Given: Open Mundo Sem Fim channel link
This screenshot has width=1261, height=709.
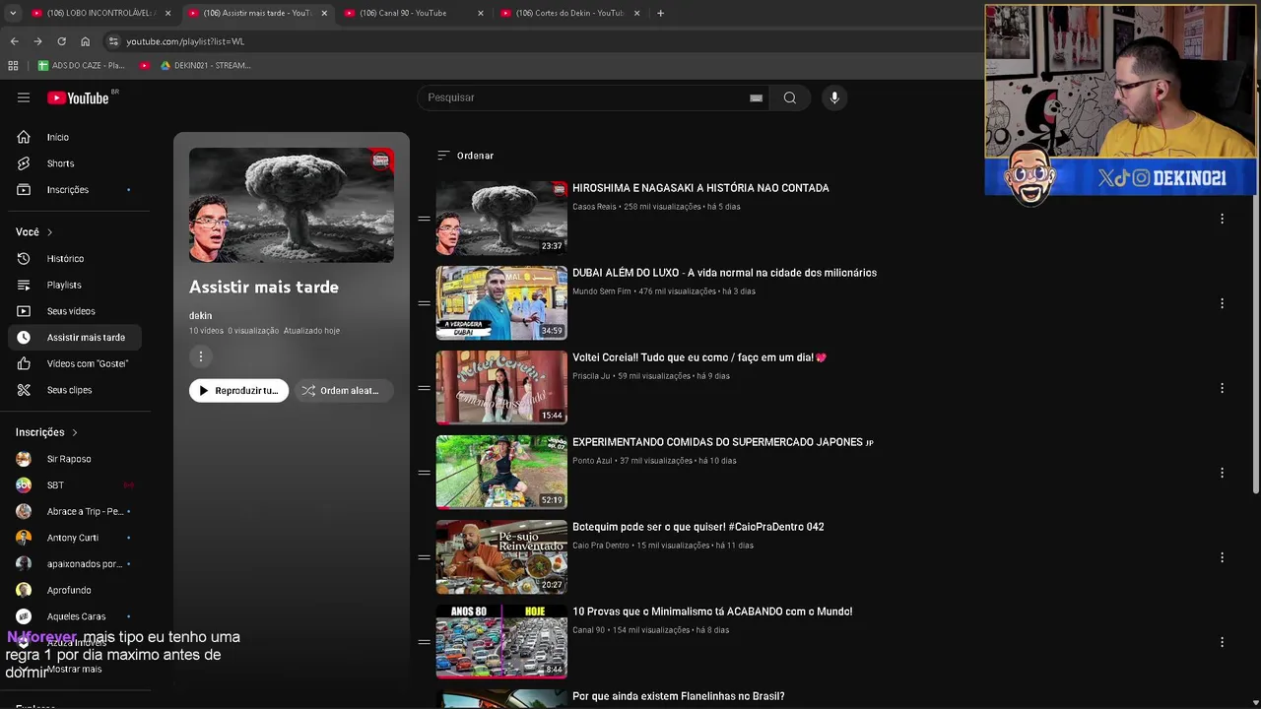Looking at the screenshot, I should (x=602, y=291).
